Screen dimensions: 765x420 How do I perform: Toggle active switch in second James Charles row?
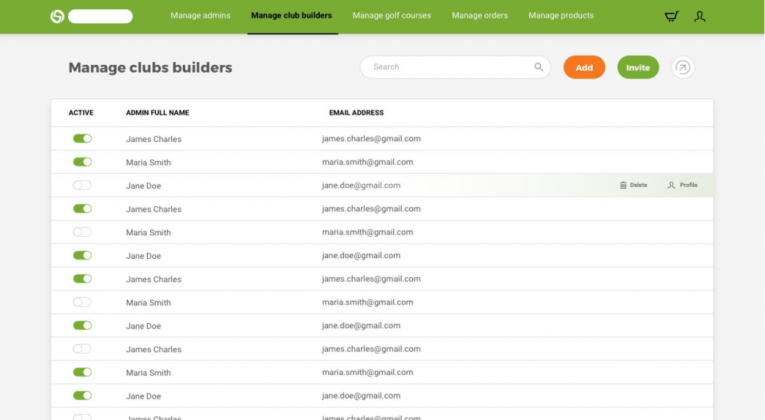point(82,208)
